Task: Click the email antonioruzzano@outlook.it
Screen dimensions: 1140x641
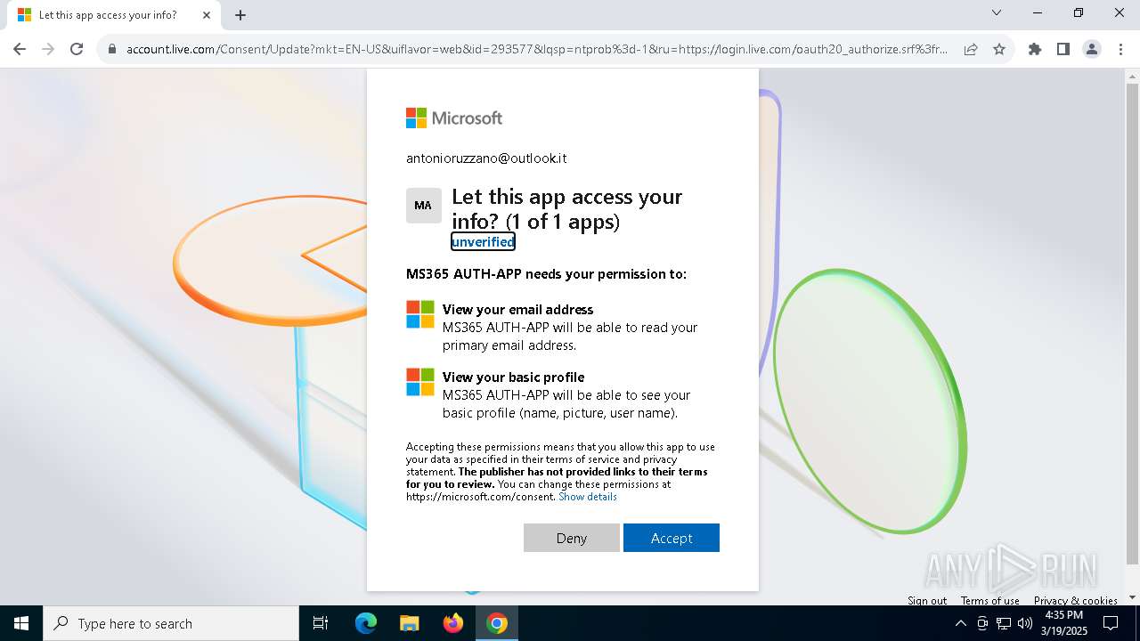Action: pos(486,158)
